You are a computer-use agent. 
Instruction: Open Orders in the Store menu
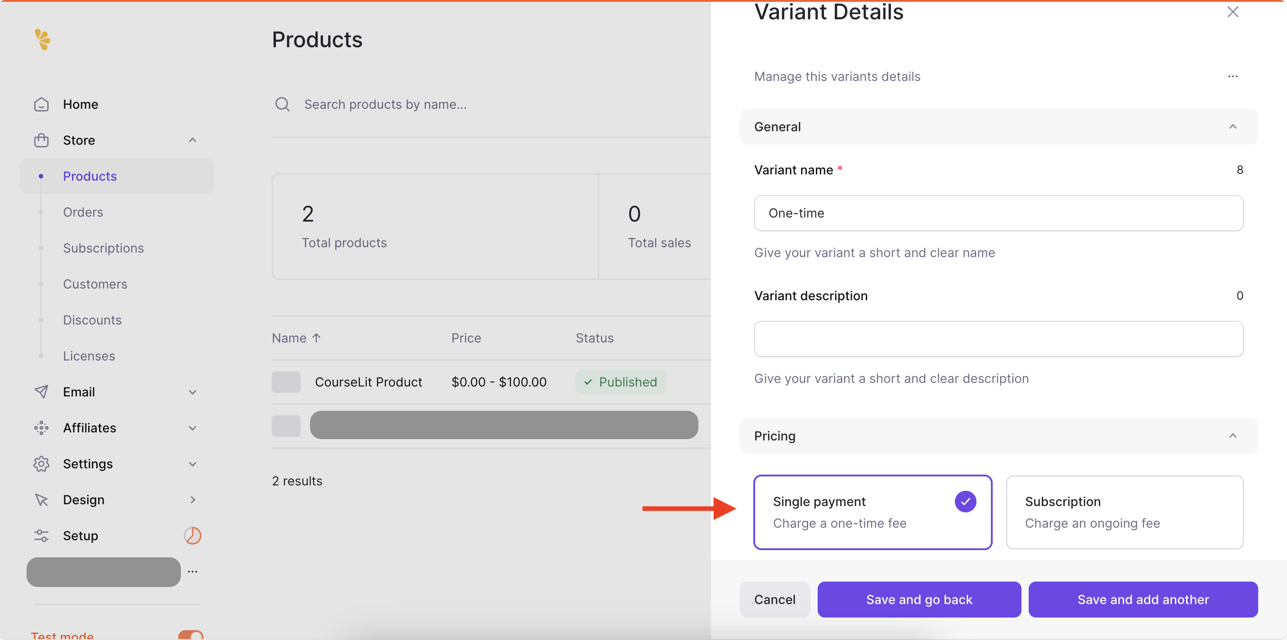tap(83, 212)
